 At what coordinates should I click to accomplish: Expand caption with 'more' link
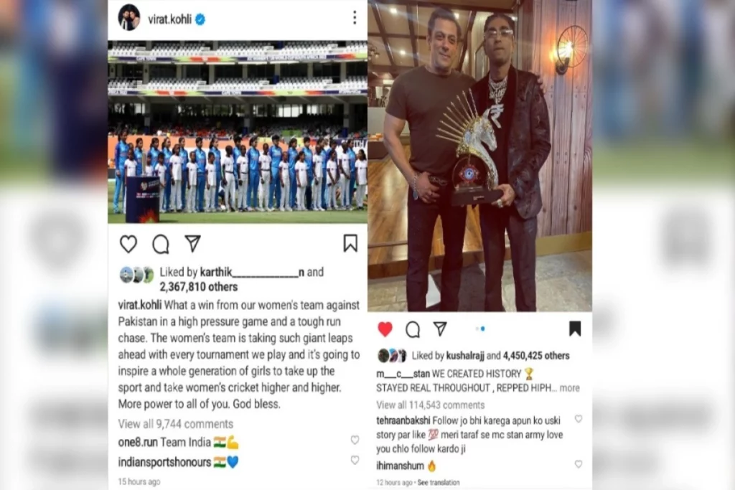point(569,388)
